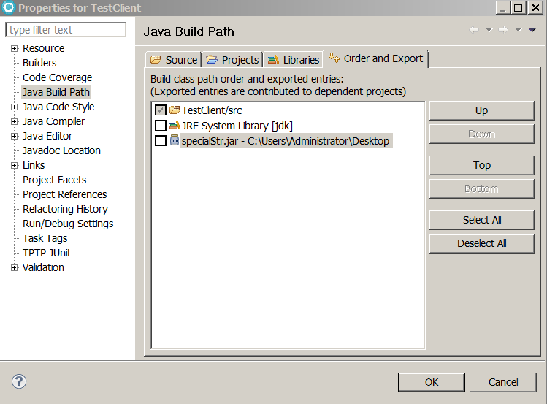Viewport: 547px width, 404px height.
Task: Select the Java Compiler tree item
Action: (x=53, y=121)
